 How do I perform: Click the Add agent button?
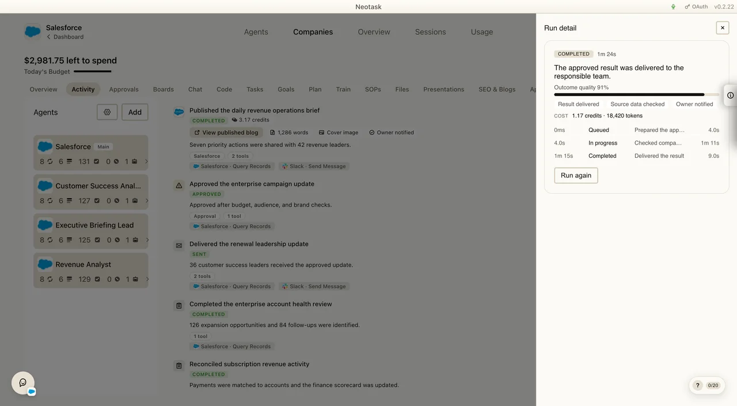point(135,112)
